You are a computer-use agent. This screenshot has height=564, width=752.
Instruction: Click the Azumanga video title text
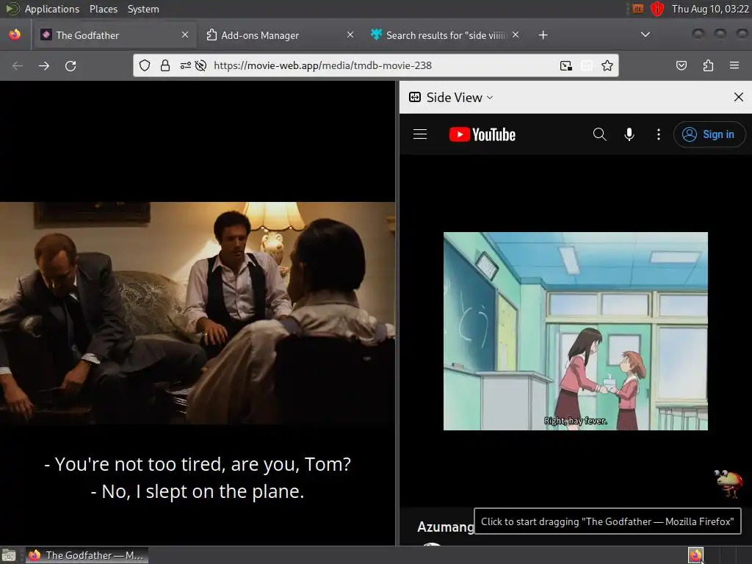(446, 527)
